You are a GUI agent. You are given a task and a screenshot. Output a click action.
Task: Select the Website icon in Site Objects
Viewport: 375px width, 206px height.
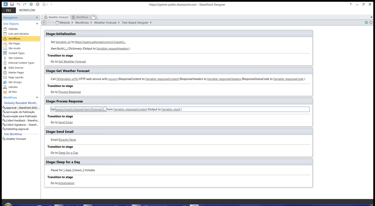(5, 29)
